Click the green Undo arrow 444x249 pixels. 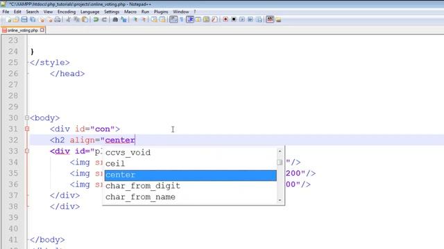[x=96, y=19]
